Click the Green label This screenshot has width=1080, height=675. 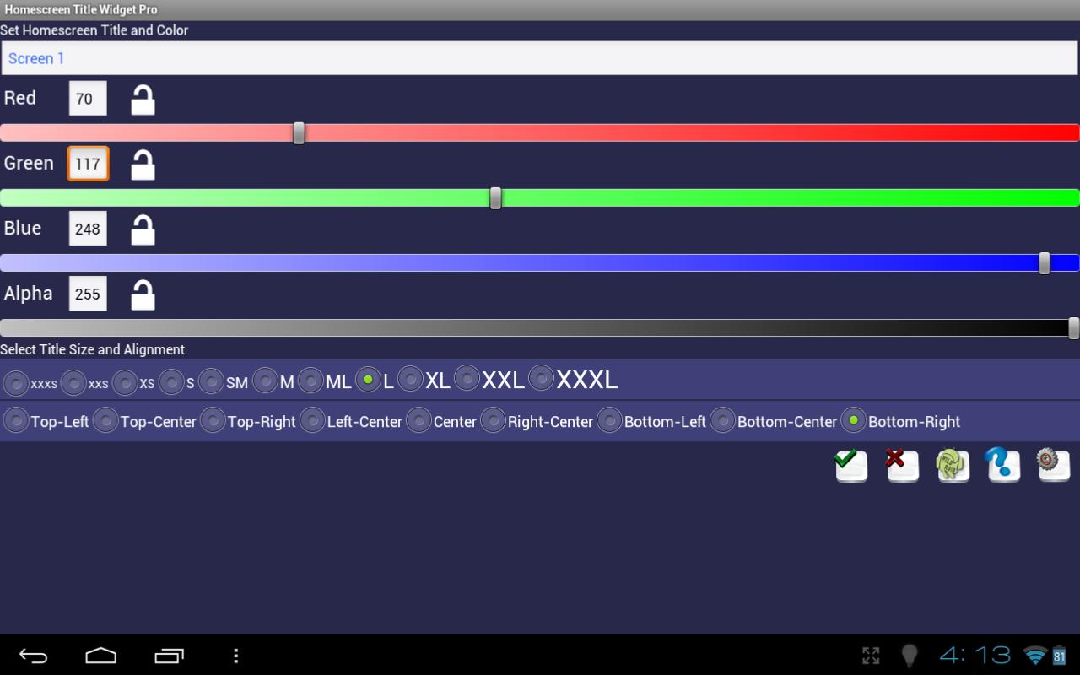pyautogui.click(x=29, y=163)
